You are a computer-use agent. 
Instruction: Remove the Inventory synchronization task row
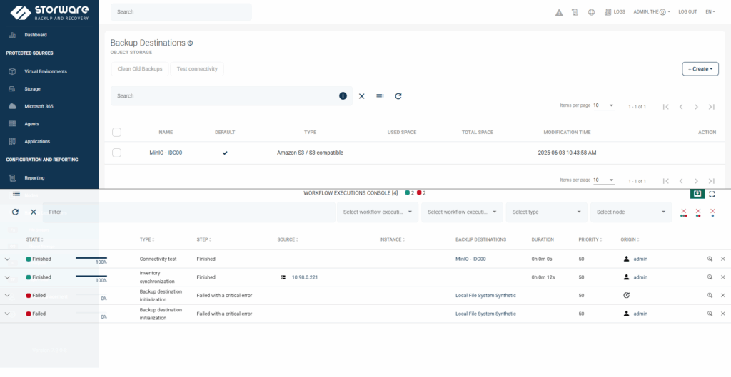722,277
